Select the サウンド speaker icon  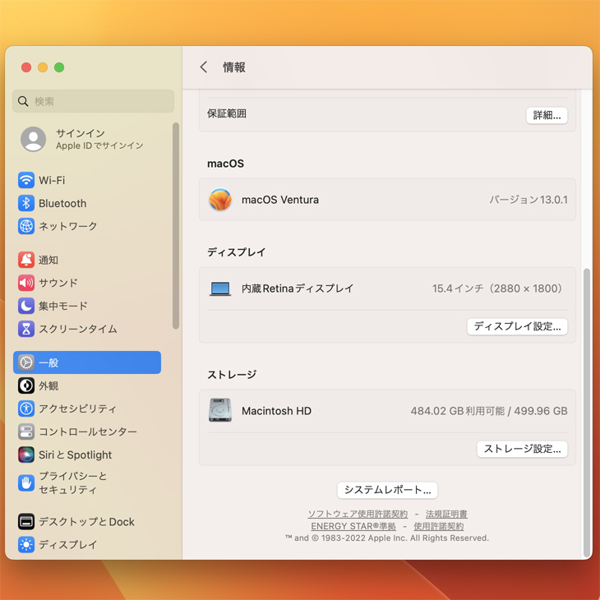26,283
